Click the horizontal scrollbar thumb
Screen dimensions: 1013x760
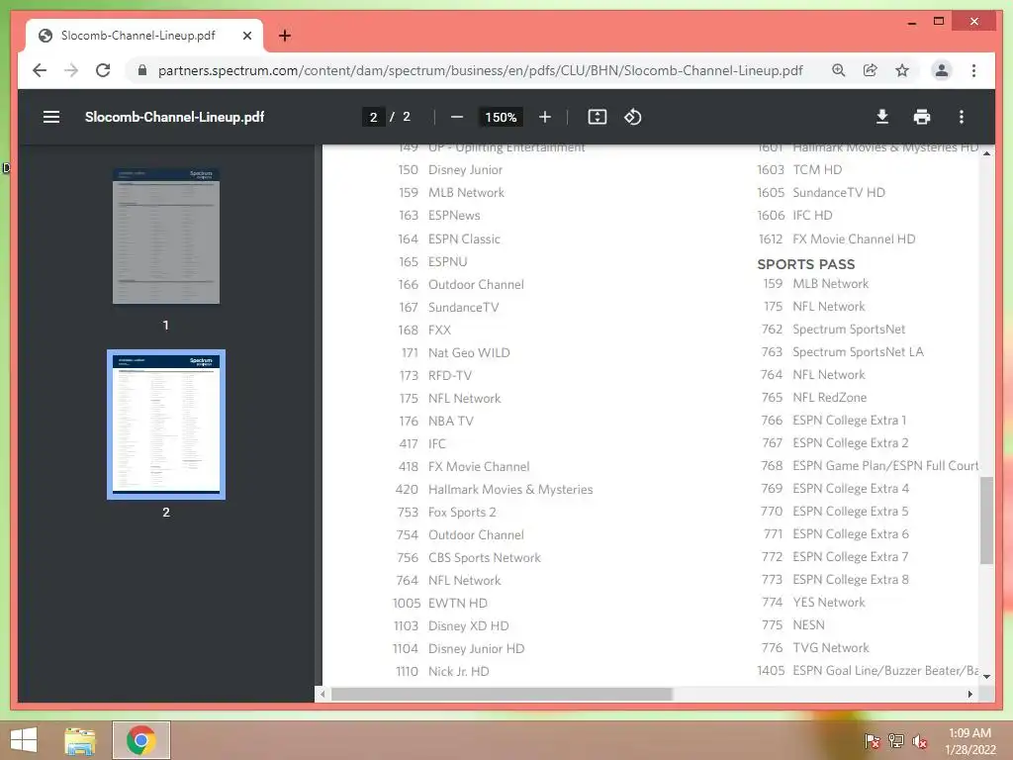[502, 694]
